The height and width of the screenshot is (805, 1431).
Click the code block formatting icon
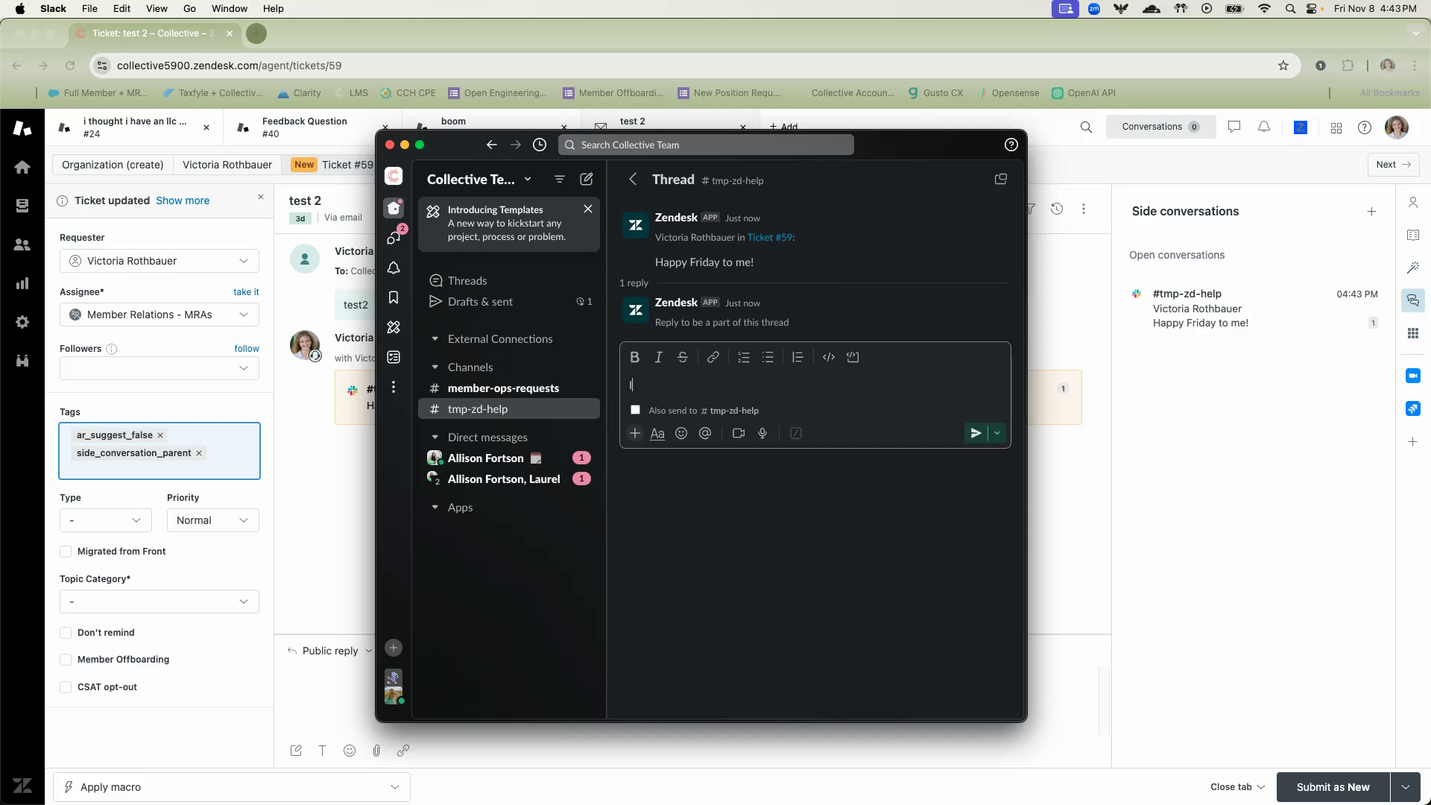tap(853, 357)
